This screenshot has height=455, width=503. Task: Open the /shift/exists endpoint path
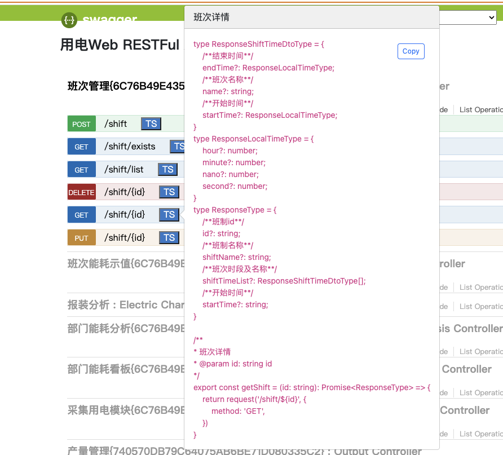(x=130, y=147)
